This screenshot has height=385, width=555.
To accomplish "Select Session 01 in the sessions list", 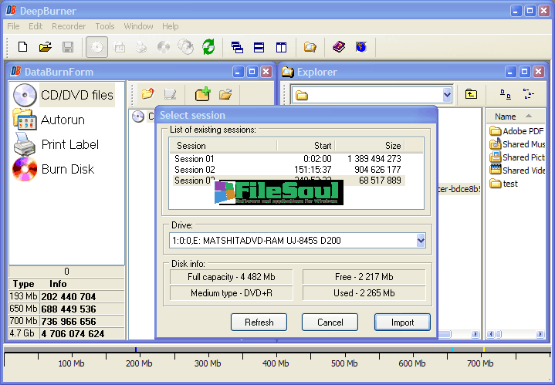I will click(195, 159).
